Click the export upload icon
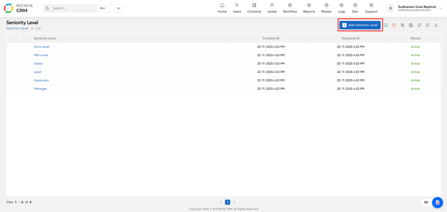This screenshot has width=447, height=212. [x=436, y=25]
